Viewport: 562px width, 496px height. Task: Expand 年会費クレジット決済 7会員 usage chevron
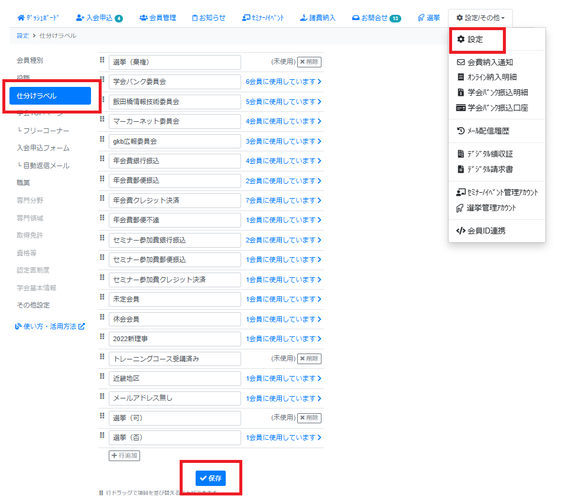click(320, 200)
